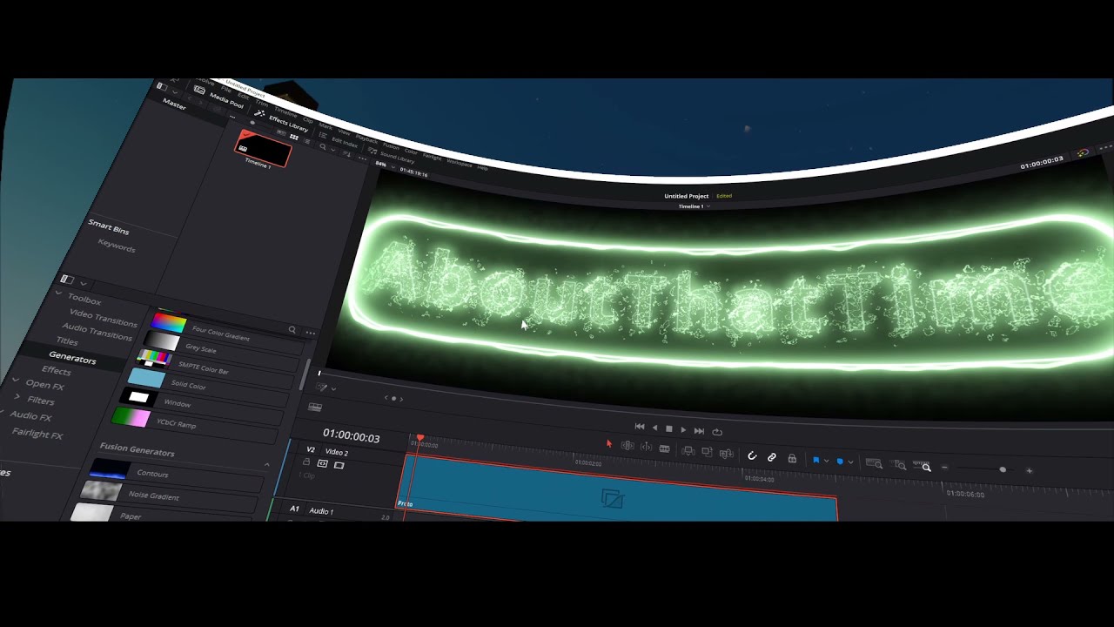Collapse the Toolbox tree section
The height and width of the screenshot is (627, 1114).
click(59, 294)
